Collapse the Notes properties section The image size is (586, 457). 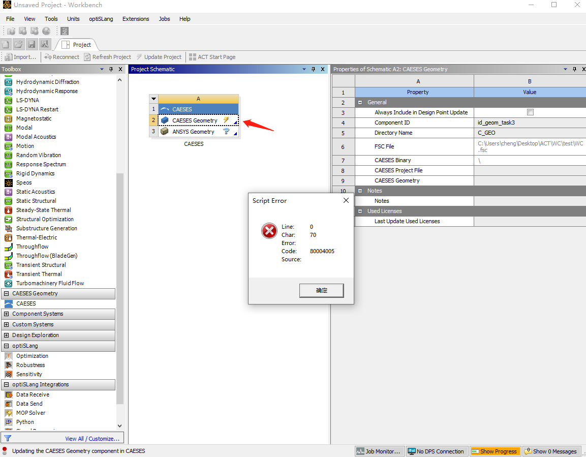360,191
